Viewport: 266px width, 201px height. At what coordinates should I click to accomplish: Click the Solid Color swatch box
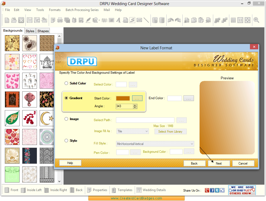point(121,84)
